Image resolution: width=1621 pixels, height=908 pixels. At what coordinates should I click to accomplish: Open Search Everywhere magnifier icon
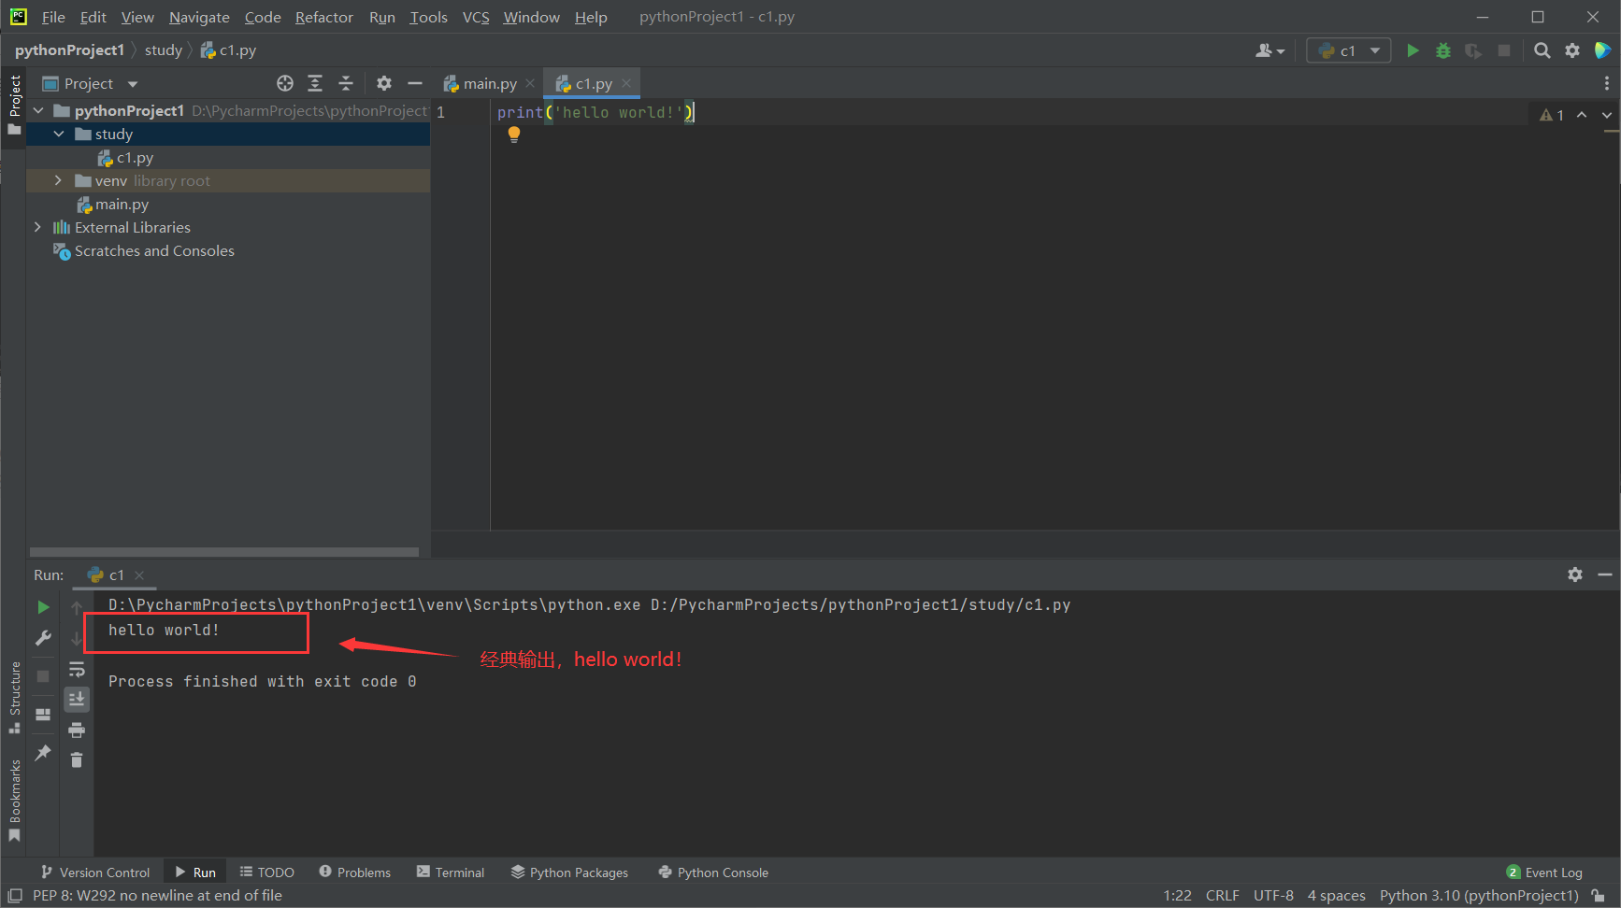(x=1542, y=50)
